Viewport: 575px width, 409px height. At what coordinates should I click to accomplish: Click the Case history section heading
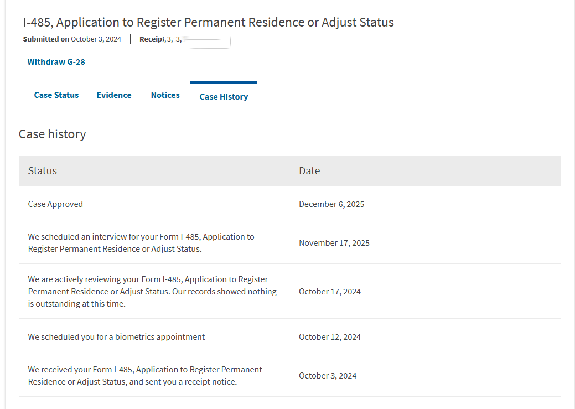click(x=53, y=134)
